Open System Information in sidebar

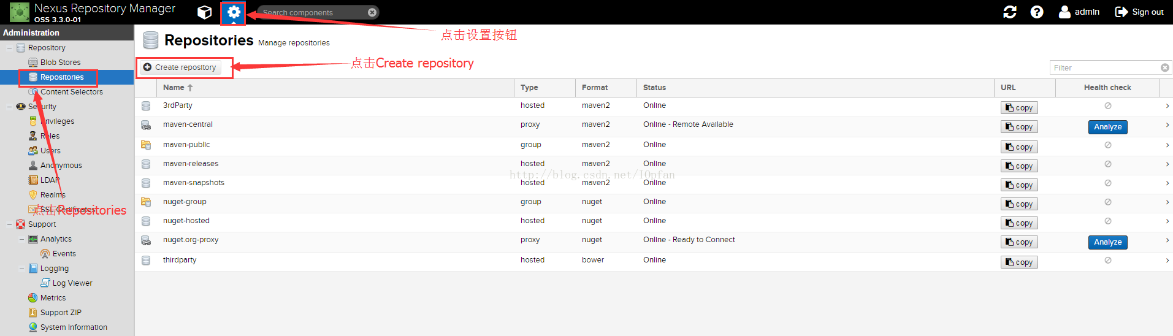[x=74, y=327]
